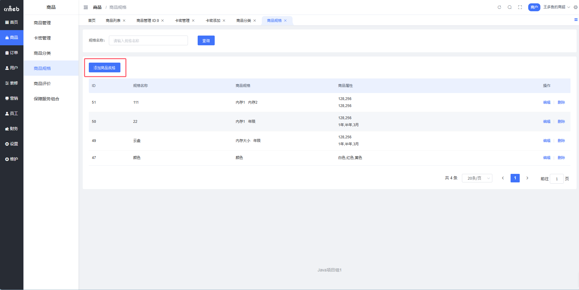This screenshot has height=290, width=579.
Task: Open 营销 in the left sidebar
Action: coord(12,98)
